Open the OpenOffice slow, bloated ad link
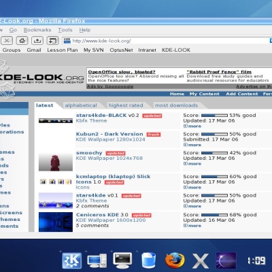Screen dimensions: 272x272 [x=122, y=72]
